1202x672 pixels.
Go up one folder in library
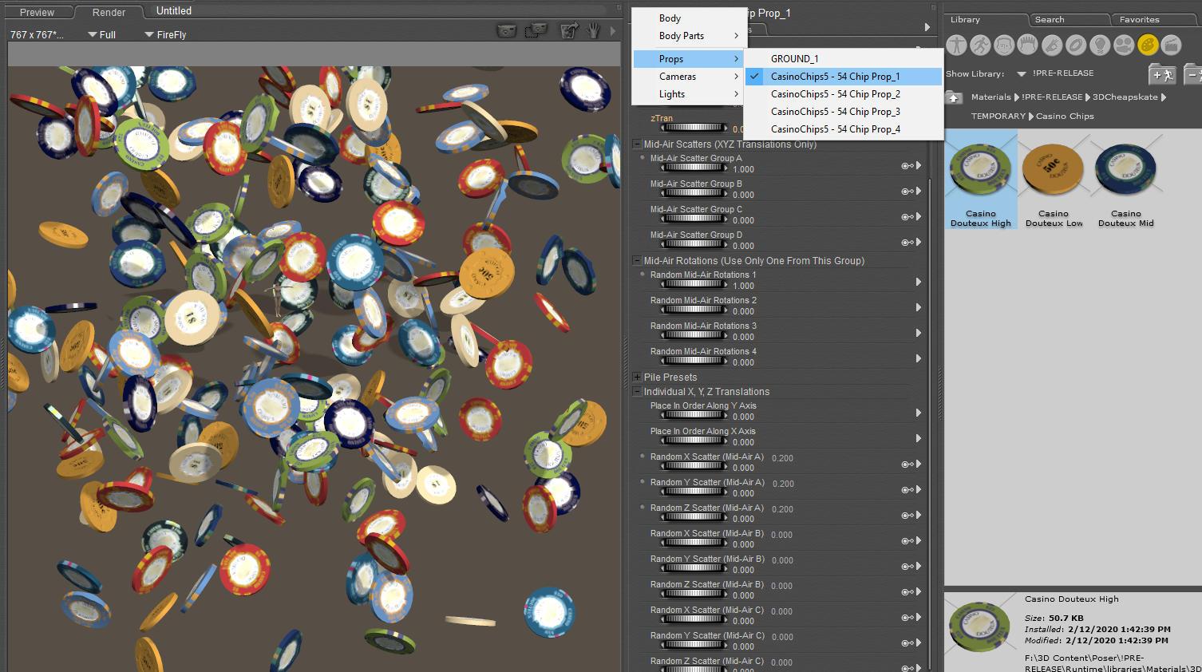click(x=953, y=97)
